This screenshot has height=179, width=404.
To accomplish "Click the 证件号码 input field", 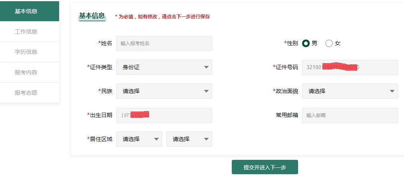I will pos(350,67).
